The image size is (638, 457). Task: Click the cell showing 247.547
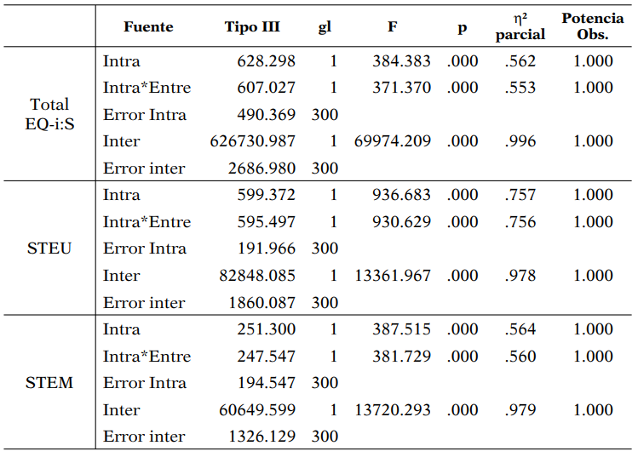(x=267, y=357)
